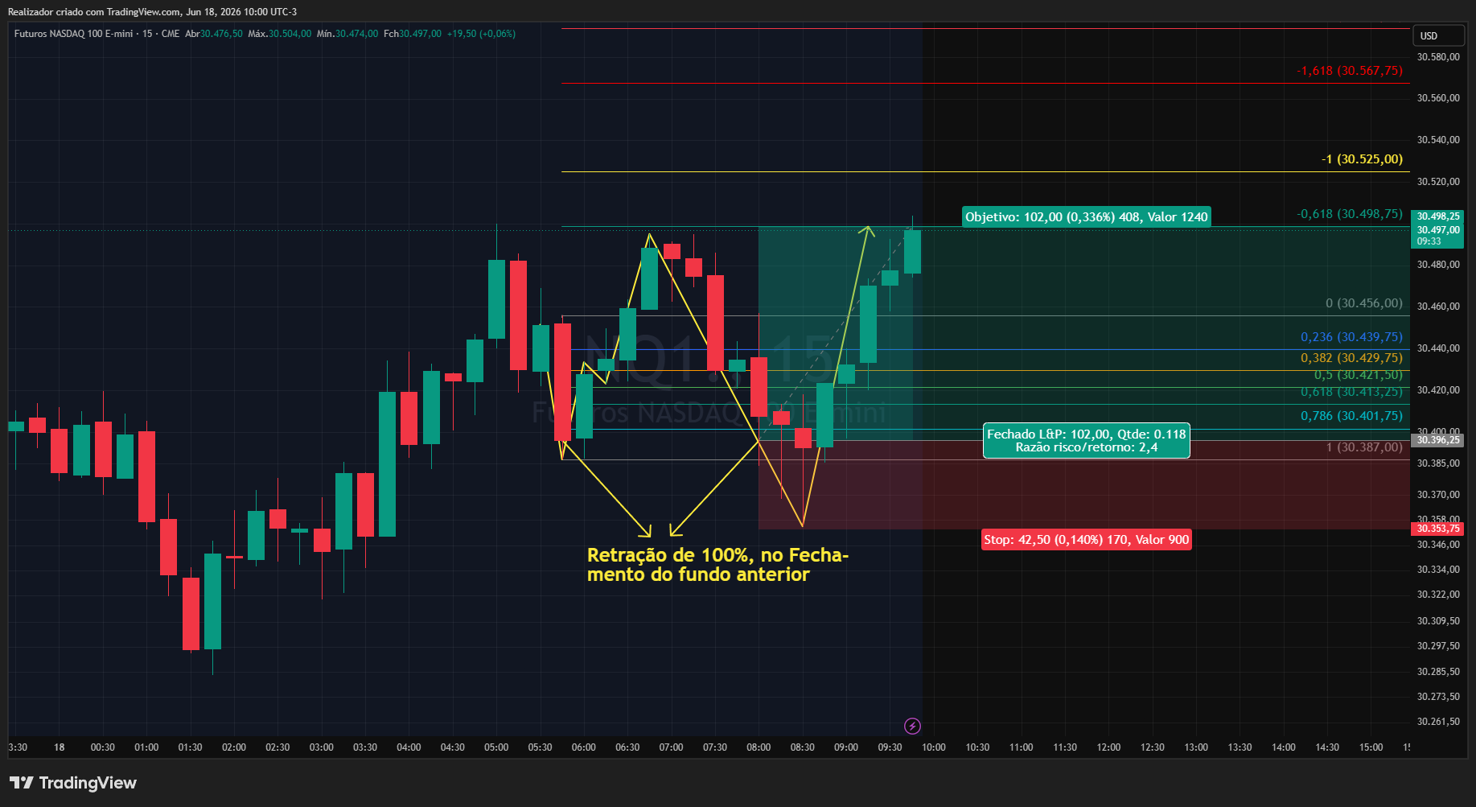Click the red Stop 42,50 label
The height and width of the screenshot is (807, 1476).
(1086, 539)
